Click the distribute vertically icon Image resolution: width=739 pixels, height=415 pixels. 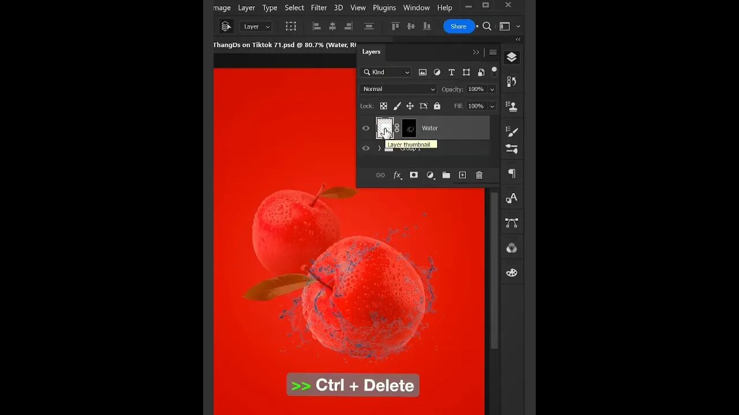[x=369, y=26]
